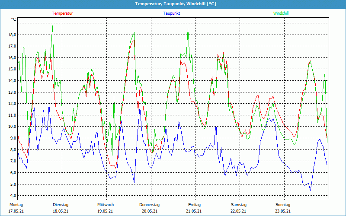Click the green Windchill legend label
The width and height of the screenshot is (346, 216).
(281, 13)
